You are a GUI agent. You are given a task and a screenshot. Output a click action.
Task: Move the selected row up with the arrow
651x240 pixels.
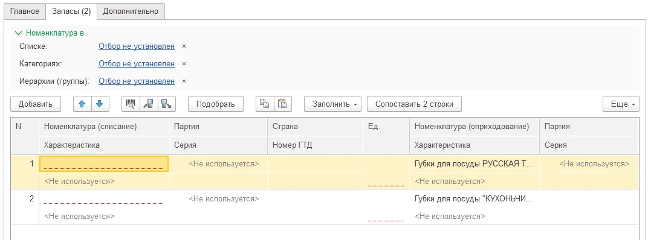point(82,104)
